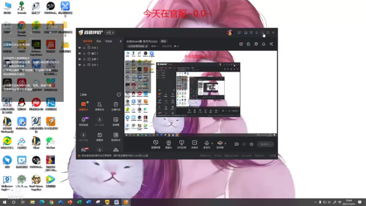This screenshot has width=366, height=206.
Task: Click the 修改 button next to the stream title
Action: click(x=163, y=41)
